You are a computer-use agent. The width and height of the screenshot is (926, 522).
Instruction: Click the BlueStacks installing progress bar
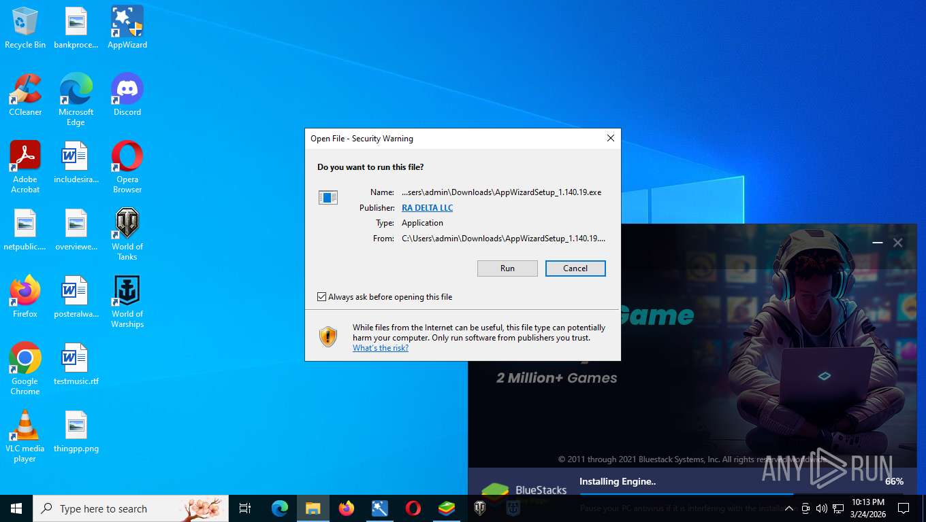click(741, 493)
